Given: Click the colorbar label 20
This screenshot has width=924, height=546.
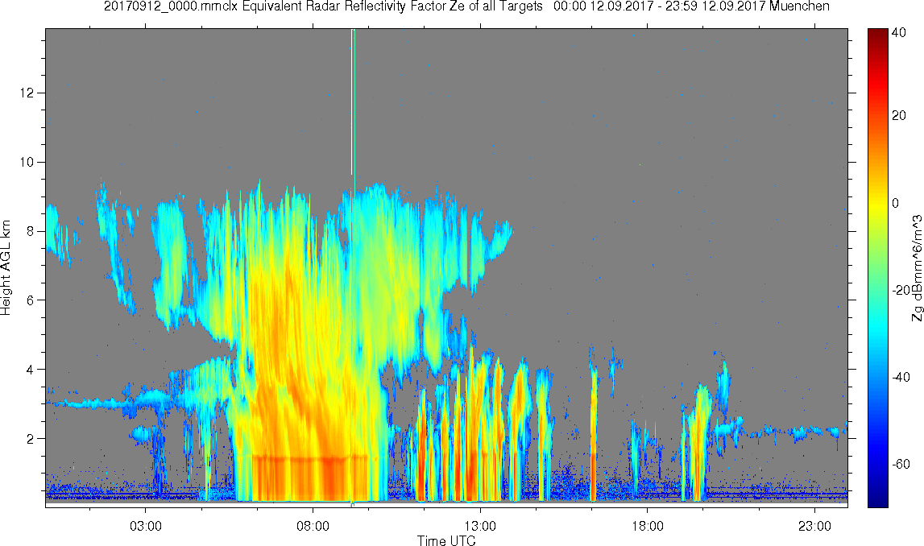Looking at the screenshot, I should pyautogui.click(x=899, y=115).
